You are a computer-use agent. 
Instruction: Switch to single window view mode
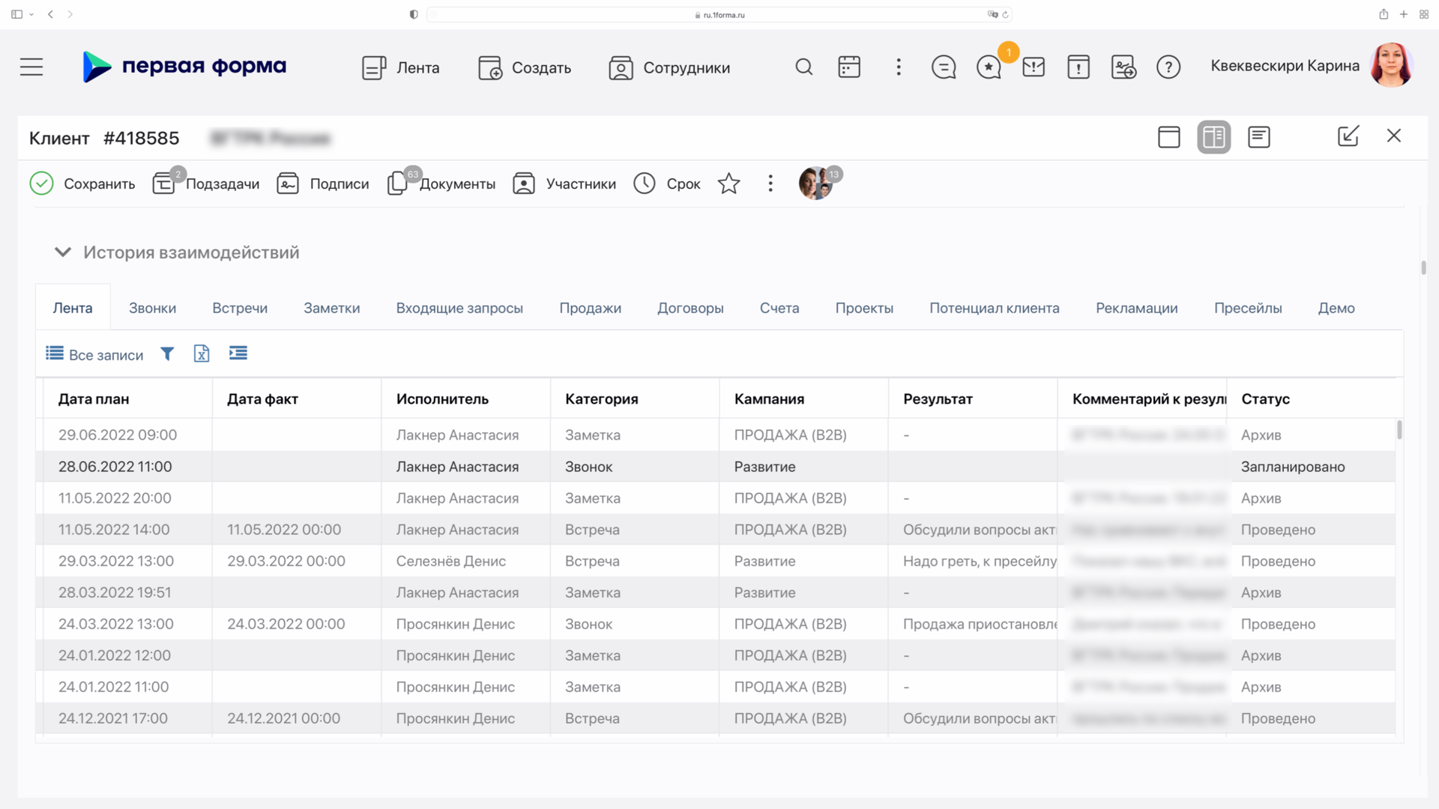pos(1168,137)
